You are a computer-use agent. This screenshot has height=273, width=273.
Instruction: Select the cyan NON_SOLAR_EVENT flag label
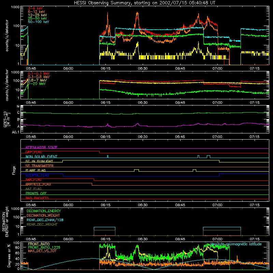point(41,157)
